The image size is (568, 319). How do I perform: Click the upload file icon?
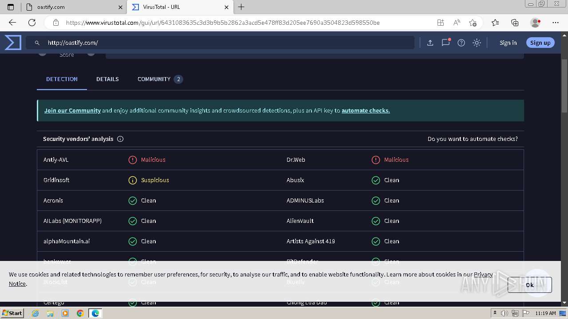pos(430,43)
